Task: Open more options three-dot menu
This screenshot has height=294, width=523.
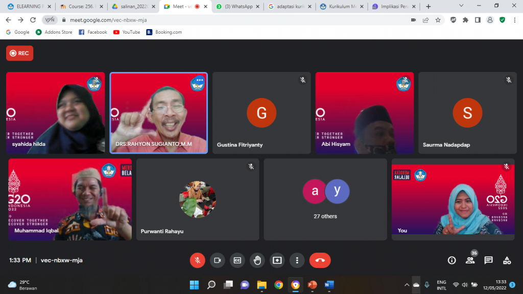Action: point(297,260)
